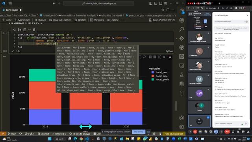Click Stop sharing in the Meet sharing bar
Viewport: 252px width, 142px height.
139,132
